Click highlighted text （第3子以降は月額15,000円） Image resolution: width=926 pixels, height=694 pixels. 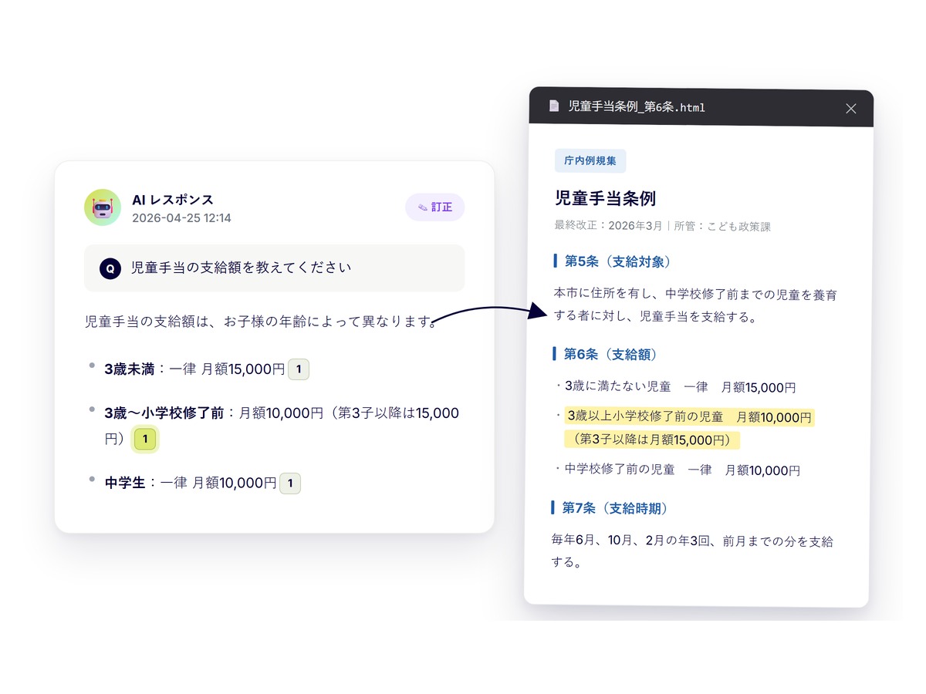(x=652, y=440)
